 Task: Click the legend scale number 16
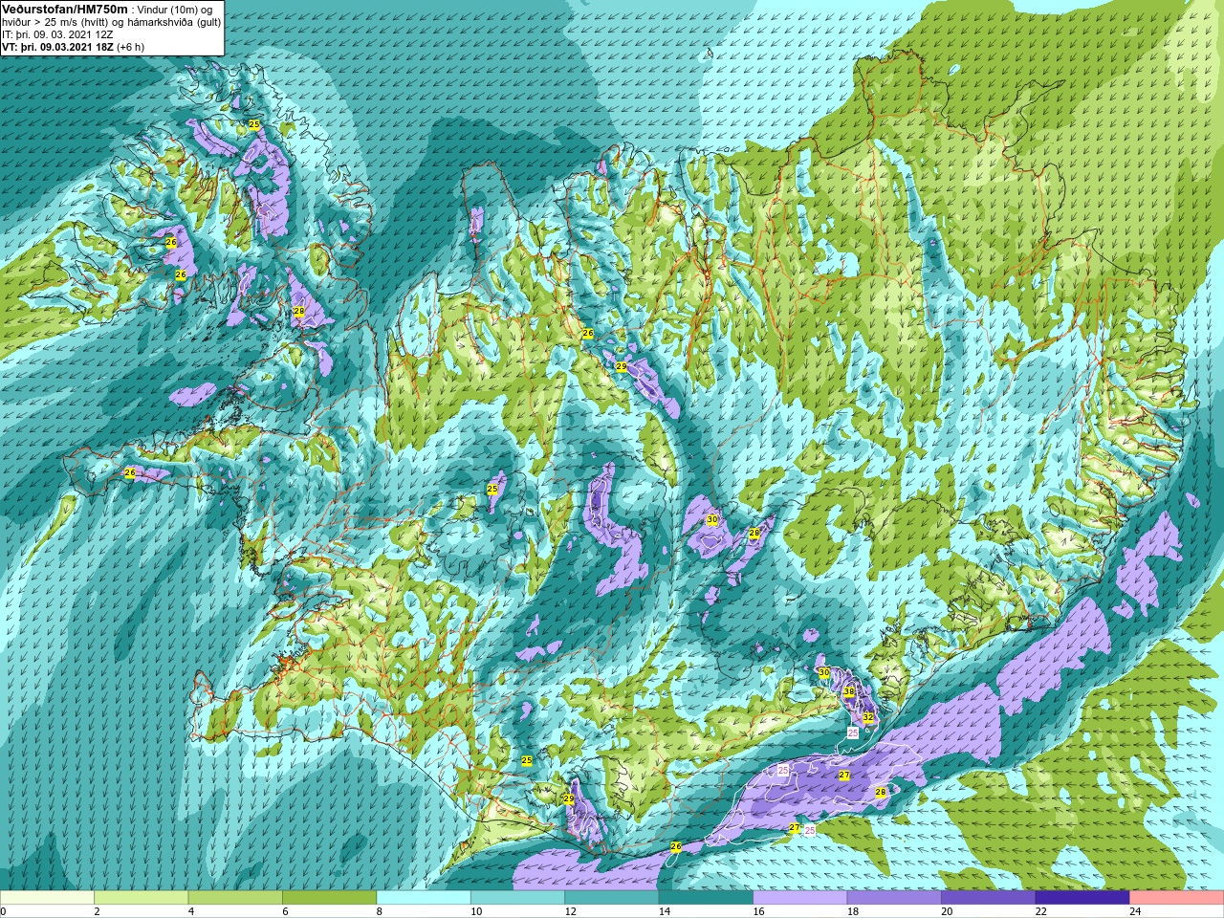click(x=758, y=911)
